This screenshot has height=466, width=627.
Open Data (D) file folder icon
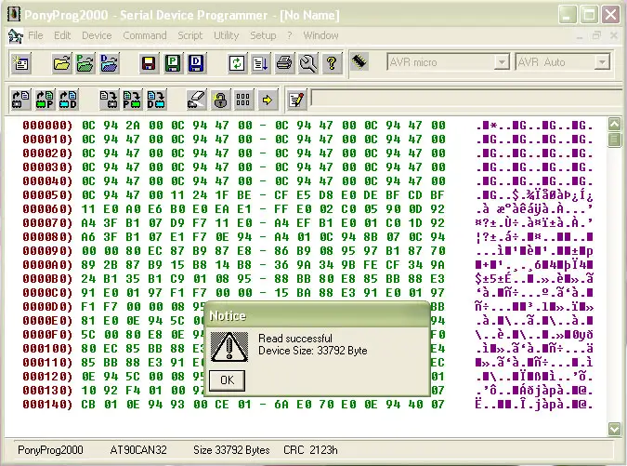(109, 63)
